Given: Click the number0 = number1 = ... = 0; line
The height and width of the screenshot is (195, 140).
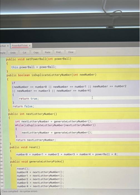Looking at the screenshot, I should (x=67, y=154).
